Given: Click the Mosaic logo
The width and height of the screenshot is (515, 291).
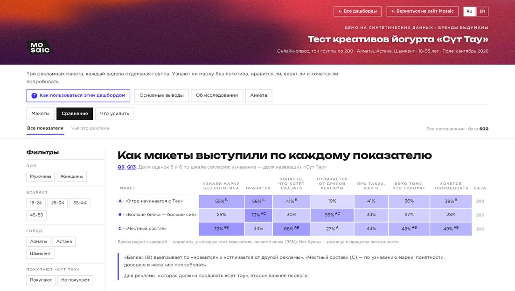Looking at the screenshot, I should click(x=40, y=47).
